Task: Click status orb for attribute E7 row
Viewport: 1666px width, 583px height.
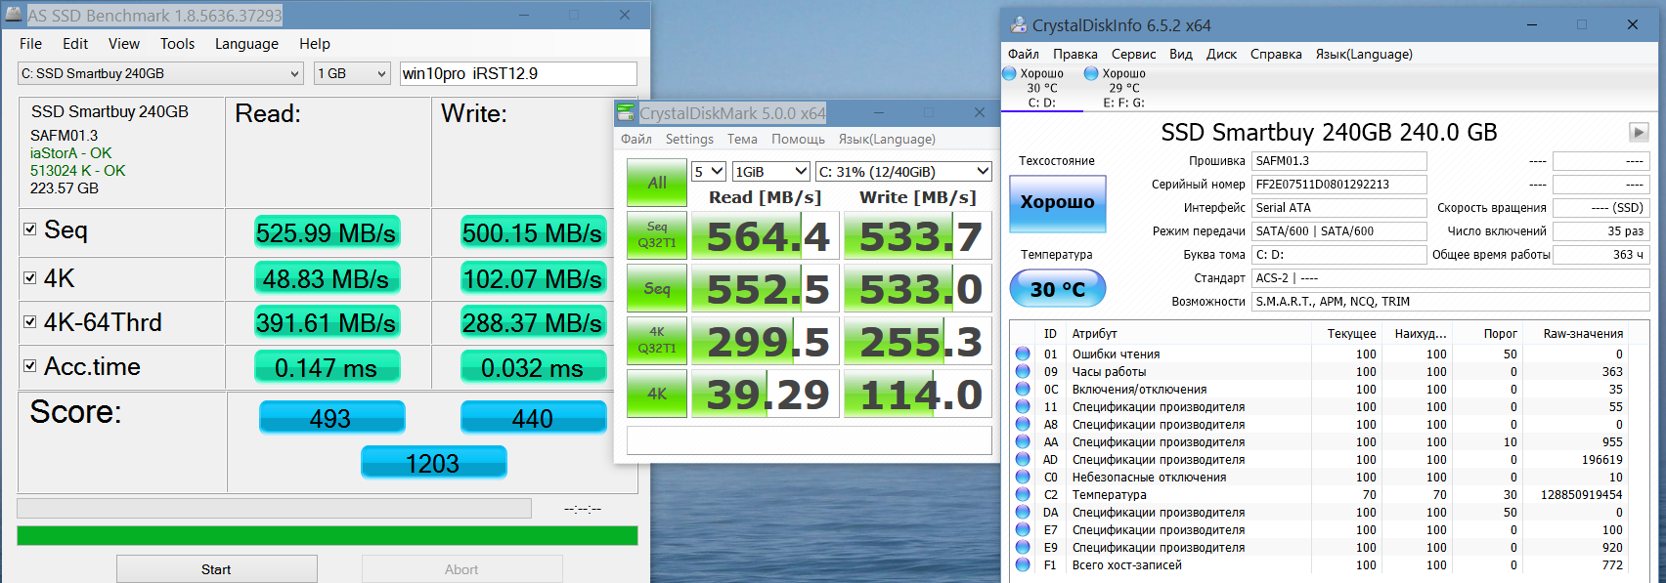Action: click(x=1023, y=529)
